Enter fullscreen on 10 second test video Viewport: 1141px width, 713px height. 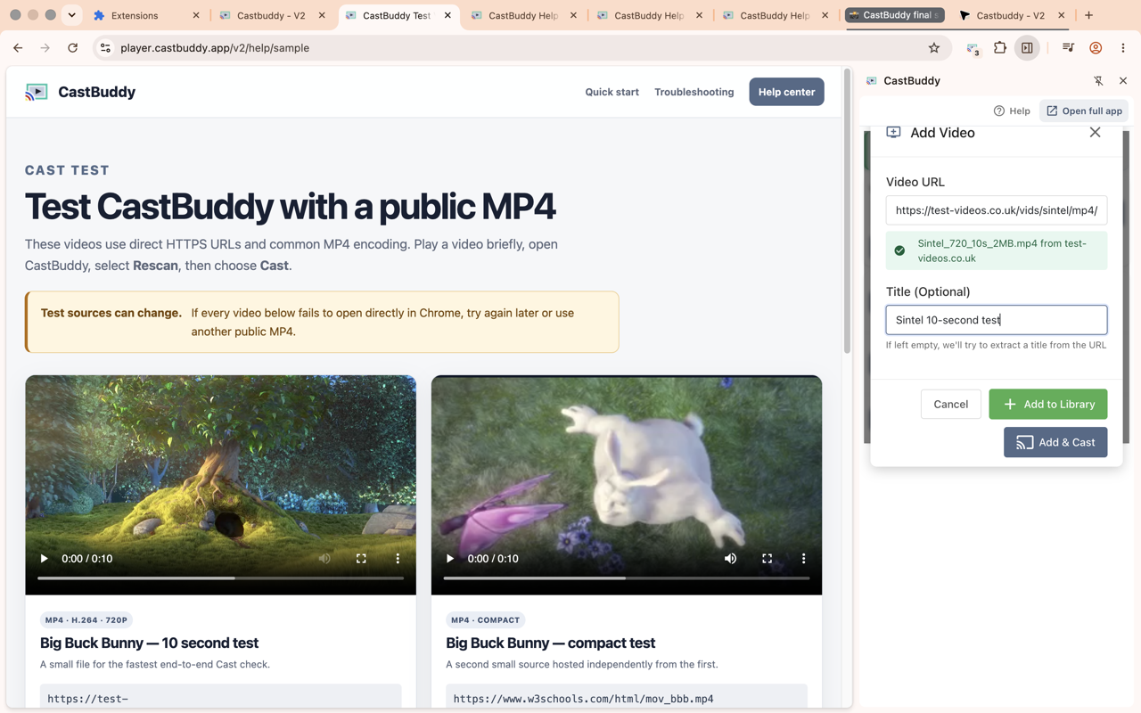point(361,559)
